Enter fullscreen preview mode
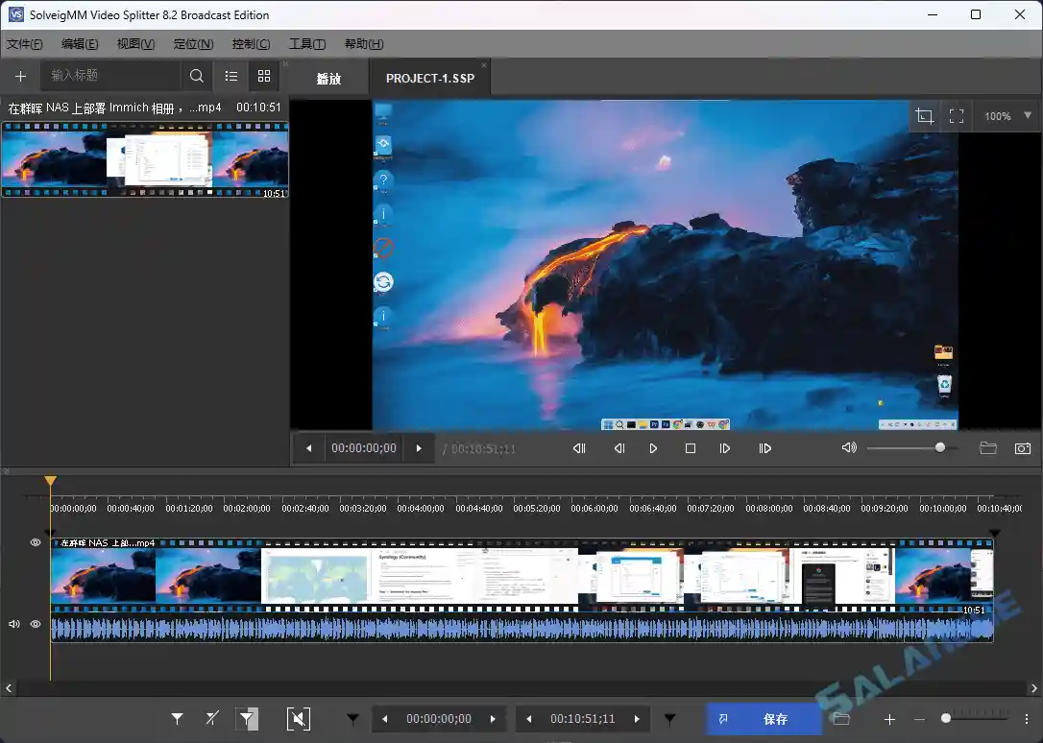Viewport: 1043px width, 743px height. [957, 115]
